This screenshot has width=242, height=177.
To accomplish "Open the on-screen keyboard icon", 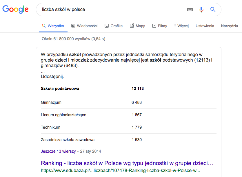I will (190, 10).
